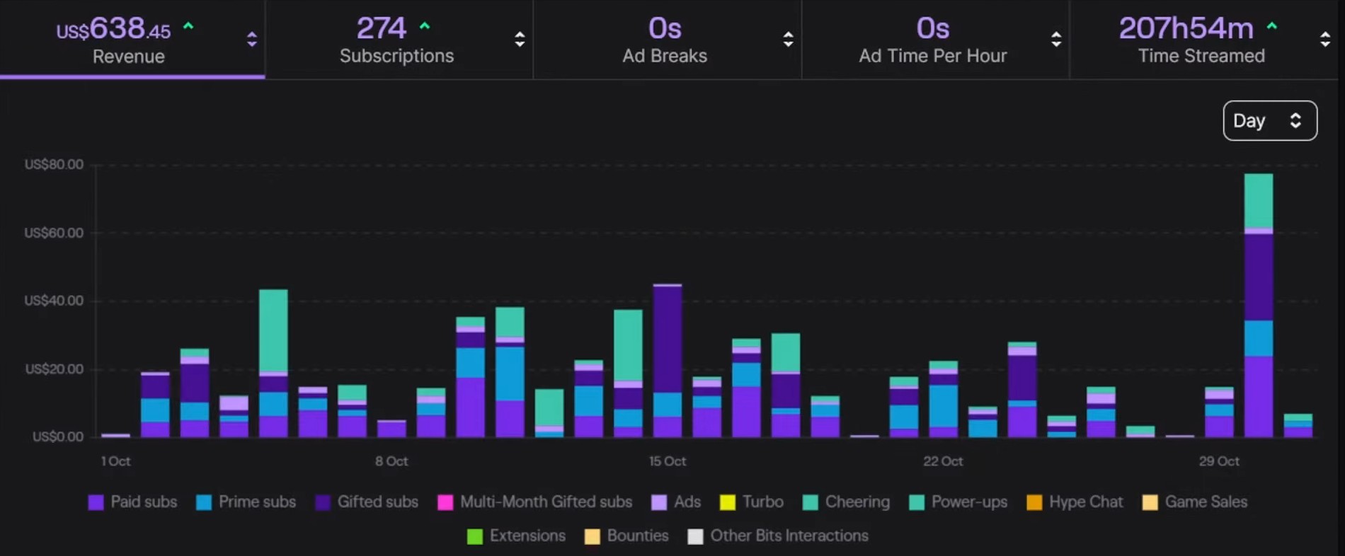Click the revenue bar above 15 Oct
The width and height of the screenshot is (1345, 556).
pos(668,361)
